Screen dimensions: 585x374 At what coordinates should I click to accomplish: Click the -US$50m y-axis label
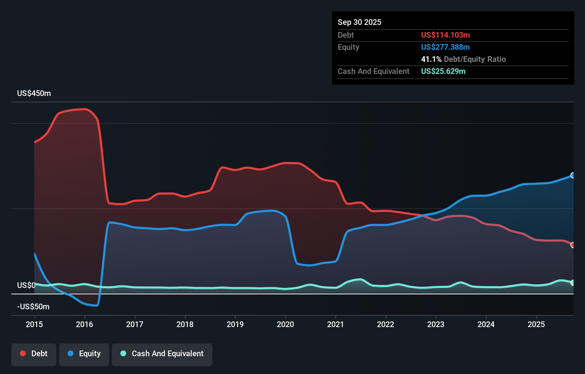point(33,307)
